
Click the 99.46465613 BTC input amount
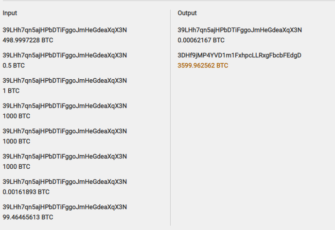pos(28,217)
